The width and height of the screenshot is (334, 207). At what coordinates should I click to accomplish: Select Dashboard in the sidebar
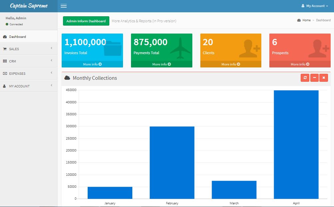[x=17, y=37]
